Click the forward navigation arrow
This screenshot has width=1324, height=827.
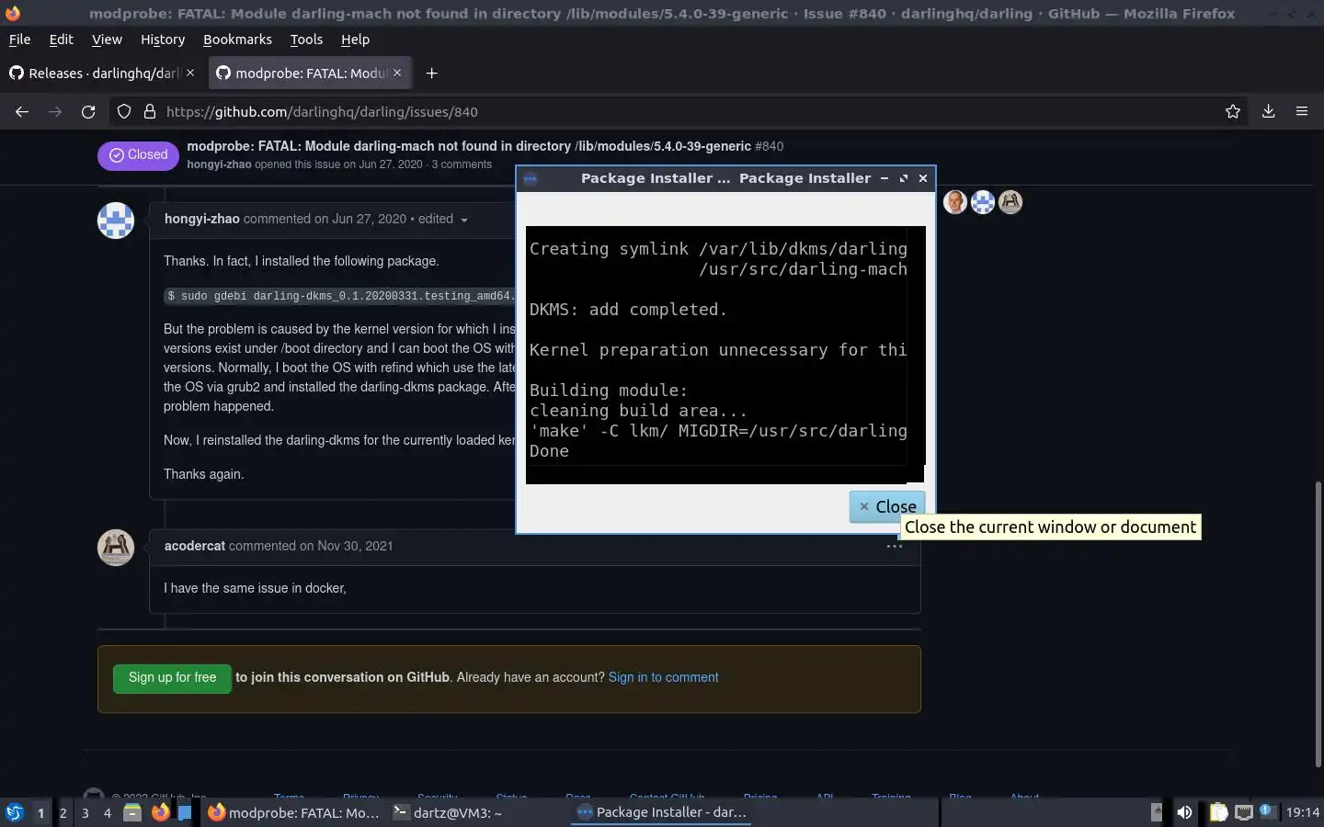(x=55, y=112)
